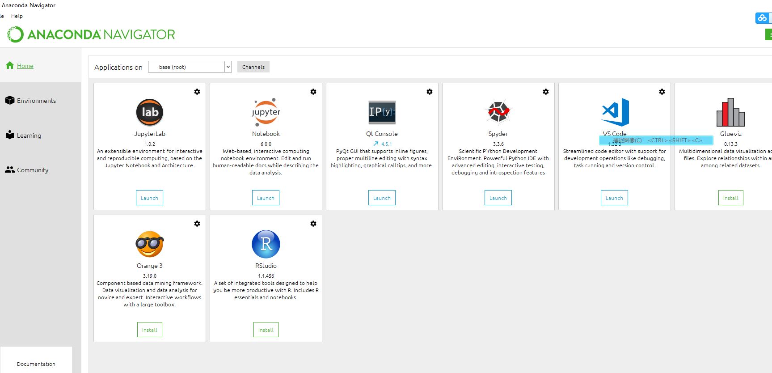The width and height of the screenshot is (772, 373).
Task: Click the JupyterLab version 1.0.2
Action: click(x=150, y=144)
